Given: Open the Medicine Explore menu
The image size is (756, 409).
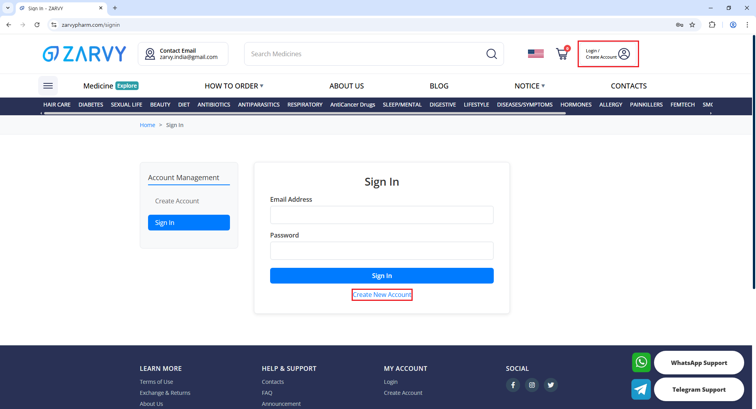Looking at the screenshot, I should tap(111, 86).
